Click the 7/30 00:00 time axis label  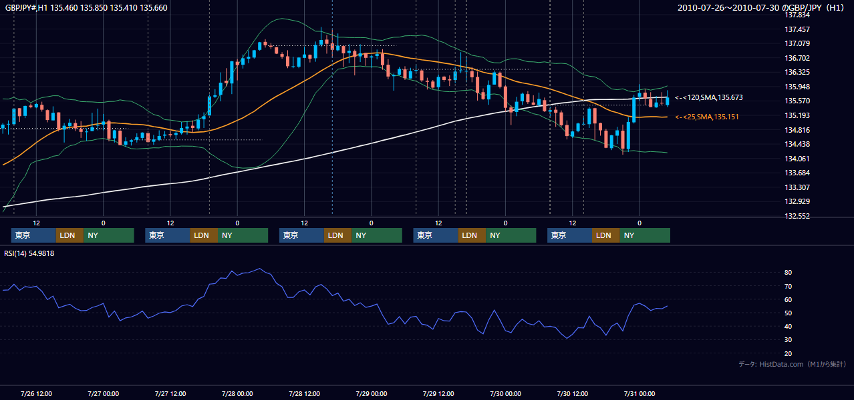click(505, 393)
